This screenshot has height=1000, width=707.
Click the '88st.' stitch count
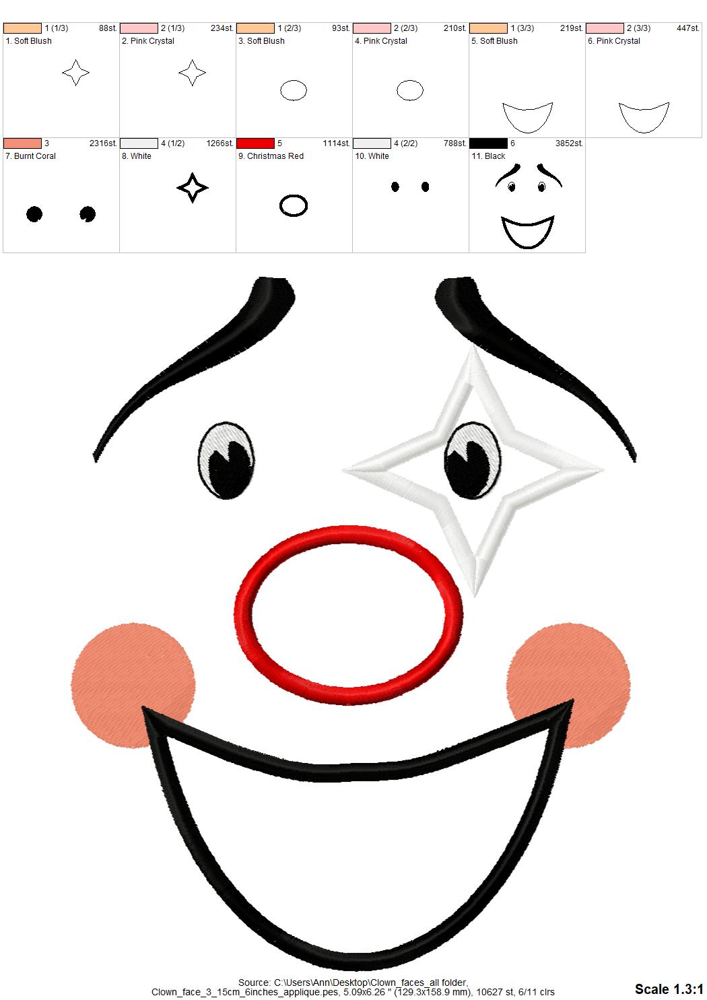108,28
